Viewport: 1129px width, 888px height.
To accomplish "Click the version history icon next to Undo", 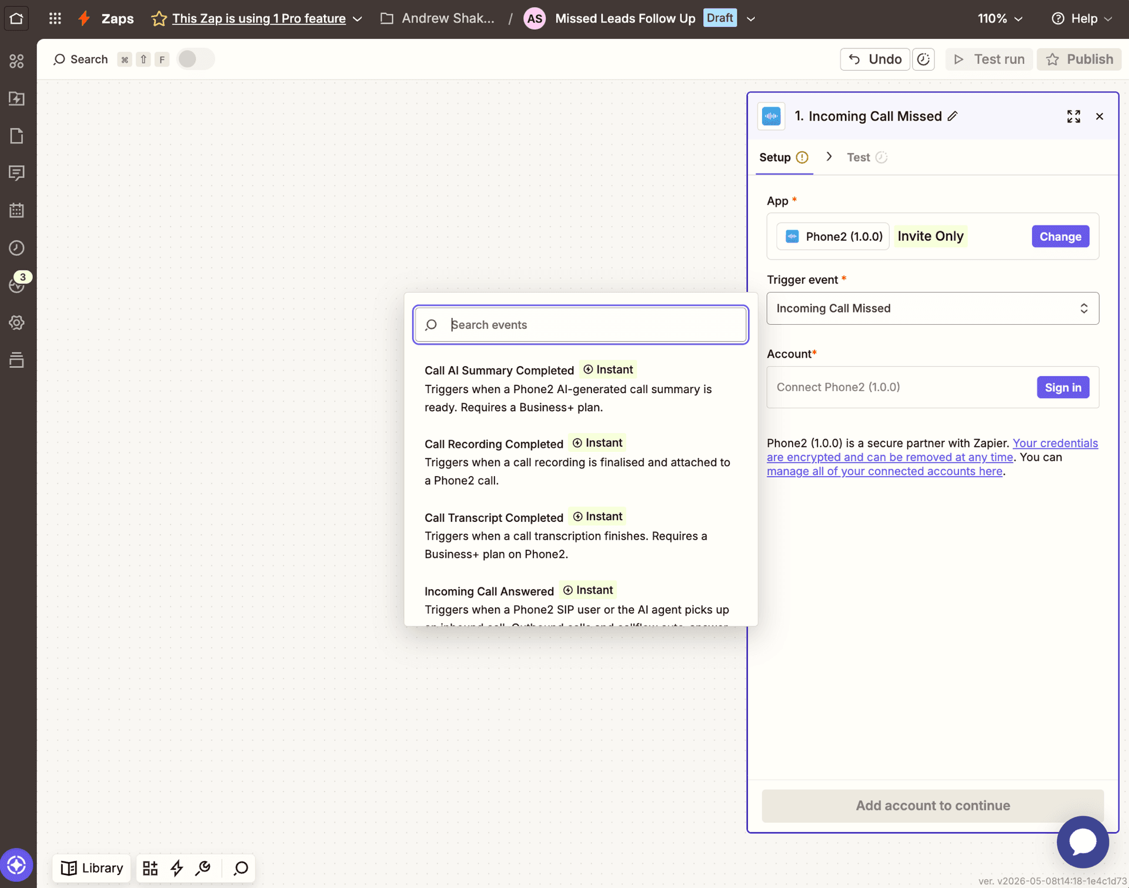I will 923,59.
